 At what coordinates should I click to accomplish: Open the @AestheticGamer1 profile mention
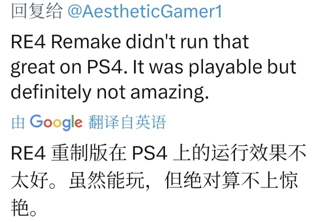pos(144,12)
